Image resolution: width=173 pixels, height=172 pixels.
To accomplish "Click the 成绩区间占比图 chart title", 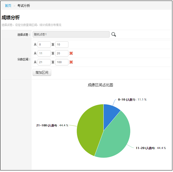I will pyautogui.click(x=101, y=85).
